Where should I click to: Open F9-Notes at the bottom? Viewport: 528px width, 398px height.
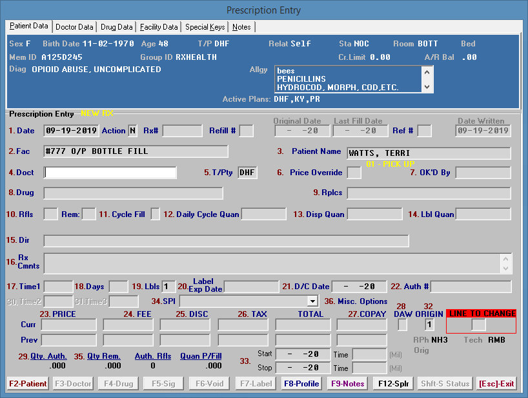click(349, 384)
